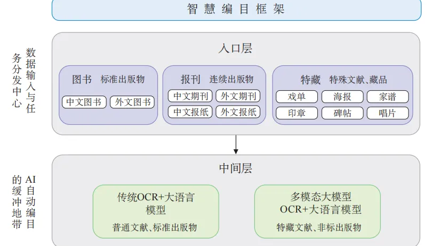Select the 印章 item box
Viewport: 439px width, 246px height.
[297, 113]
